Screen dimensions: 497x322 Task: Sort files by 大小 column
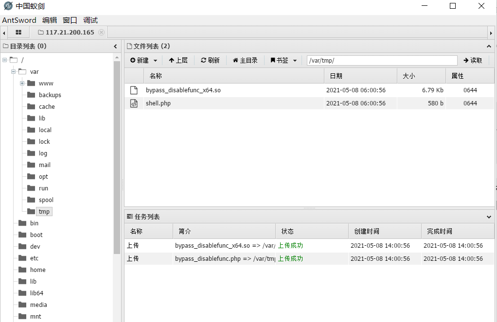[x=421, y=76]
